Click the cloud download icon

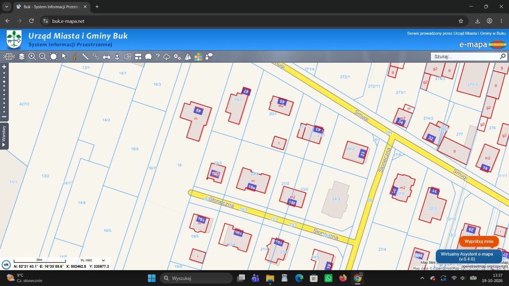(x=167, y=56)
